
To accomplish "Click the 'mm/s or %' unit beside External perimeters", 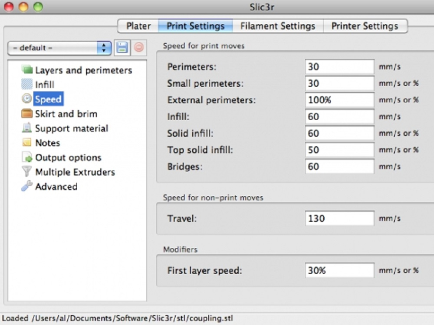I will tap(398, 100).
